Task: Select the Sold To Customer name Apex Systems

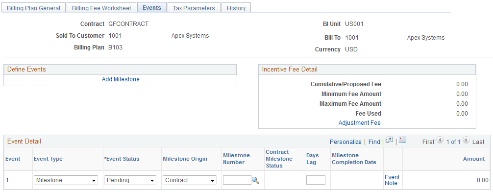Action: [190, 35]
